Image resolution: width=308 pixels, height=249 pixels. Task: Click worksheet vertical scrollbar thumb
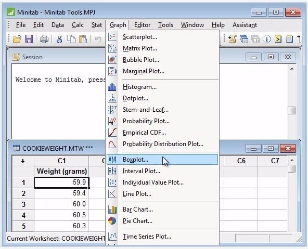292,169
